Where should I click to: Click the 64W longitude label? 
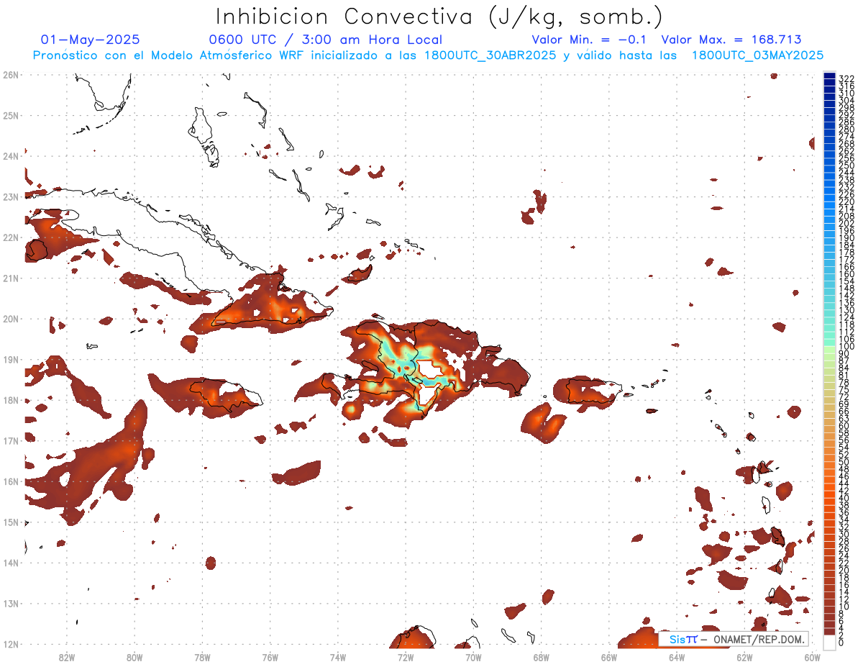pyautogui.click(x=677, y=657)
